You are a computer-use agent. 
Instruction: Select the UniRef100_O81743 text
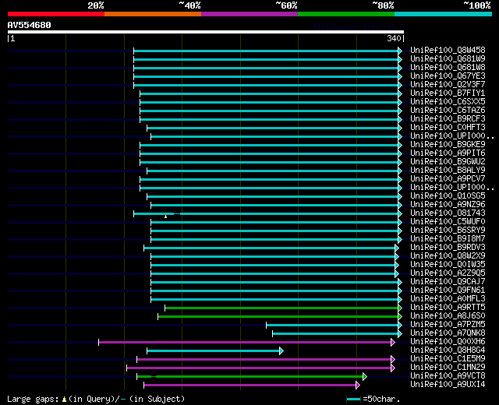pyautogui.click(x=448, y=213)
